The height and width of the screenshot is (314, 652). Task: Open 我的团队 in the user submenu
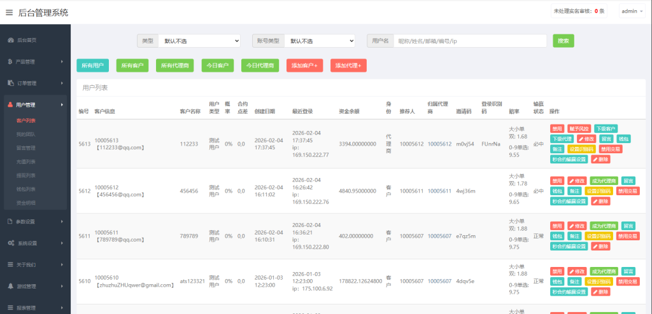25,134
